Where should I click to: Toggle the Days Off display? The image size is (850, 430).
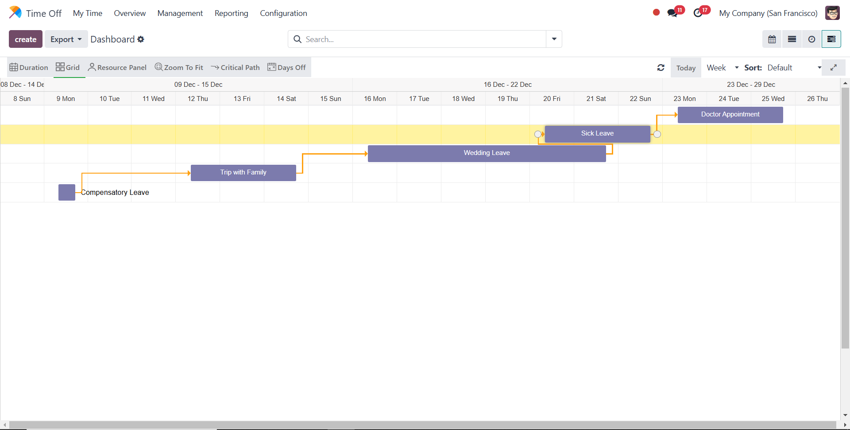(286, 67)
